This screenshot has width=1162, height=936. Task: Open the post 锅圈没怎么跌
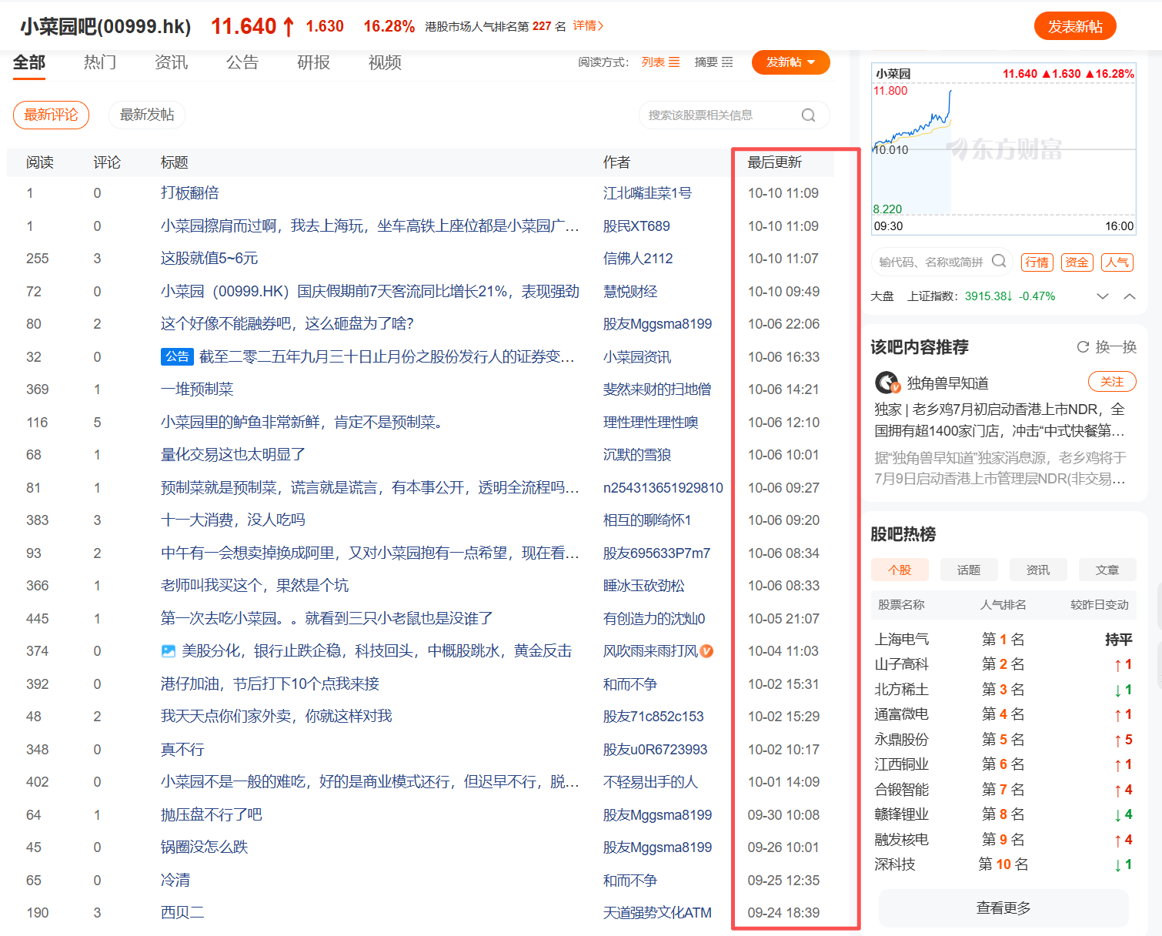coord(204,847)
